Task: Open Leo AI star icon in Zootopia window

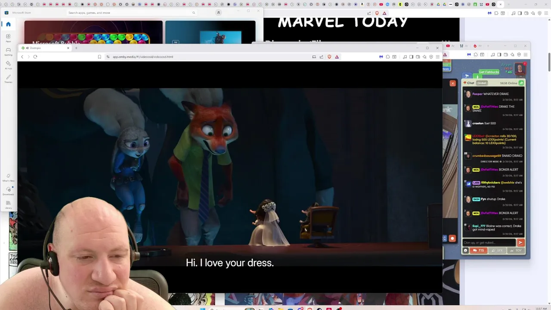Action: tap(424, 57)
